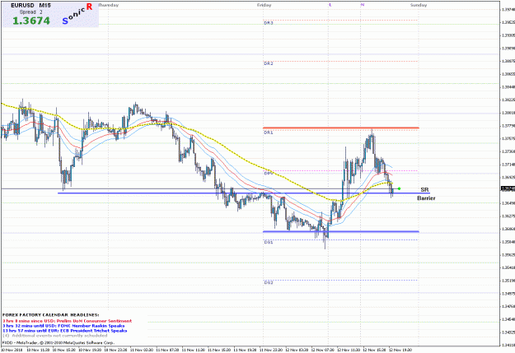Click the purple N session marker

[363, 5]
